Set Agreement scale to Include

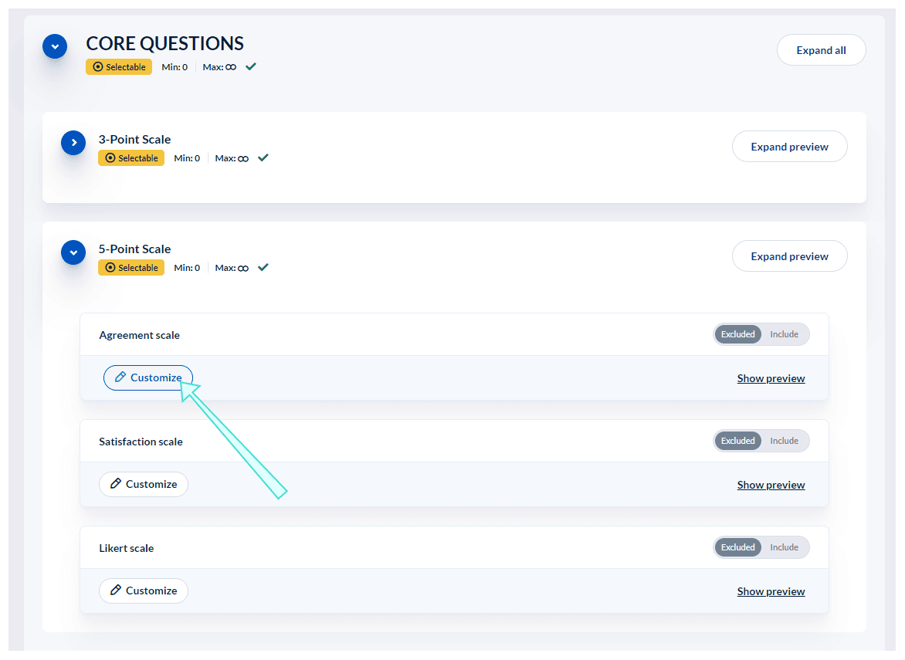(x=784, y=334)
